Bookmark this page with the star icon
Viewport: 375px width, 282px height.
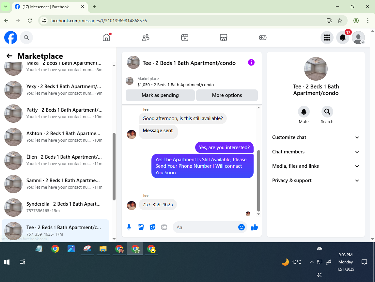point(340,21)
